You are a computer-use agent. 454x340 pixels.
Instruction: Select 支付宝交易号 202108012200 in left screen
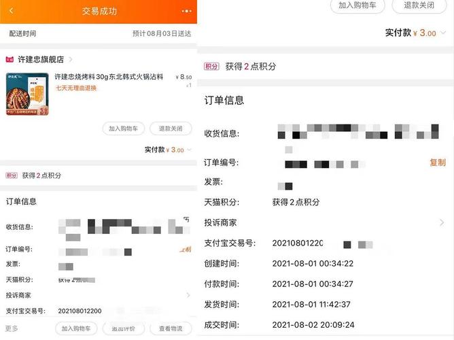point(80,311)
